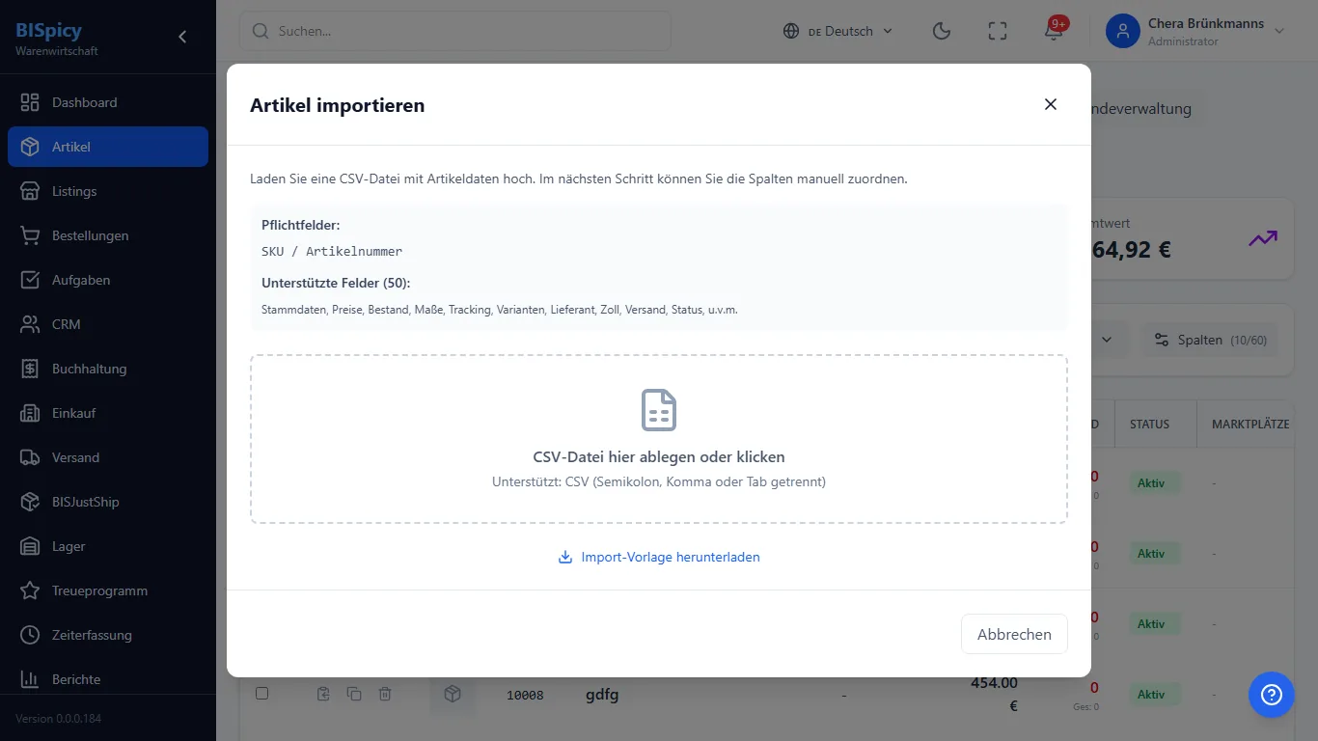Close the Artikel importieren dialog
This screenshot has height=741, width=1318.
point(1051,104)
